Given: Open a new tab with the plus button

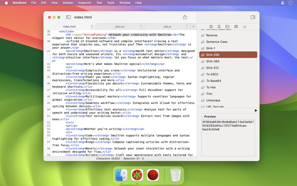Looking at the screenshot, I should click(x=193, y=27).
